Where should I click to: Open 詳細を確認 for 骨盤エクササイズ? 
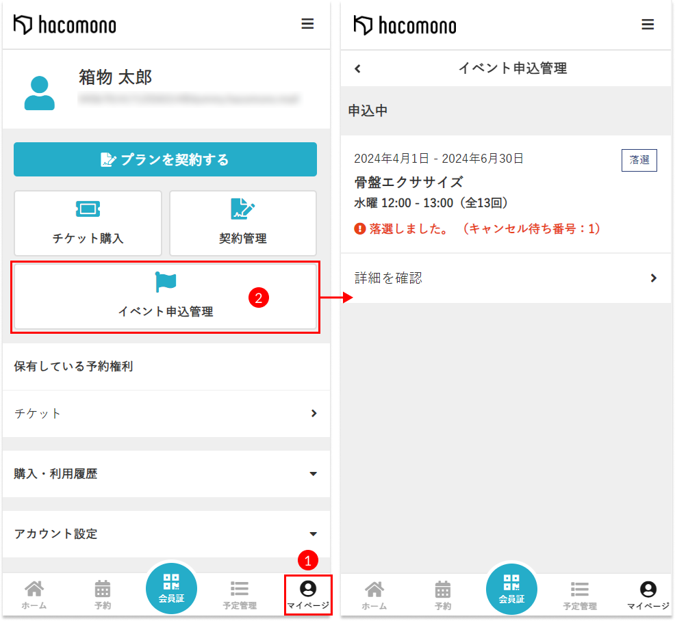pos(505,278)
